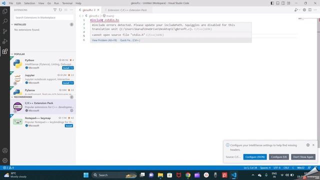
Task: Change encoding via UTF-8 status entry
Action: [x=276, y=168]
